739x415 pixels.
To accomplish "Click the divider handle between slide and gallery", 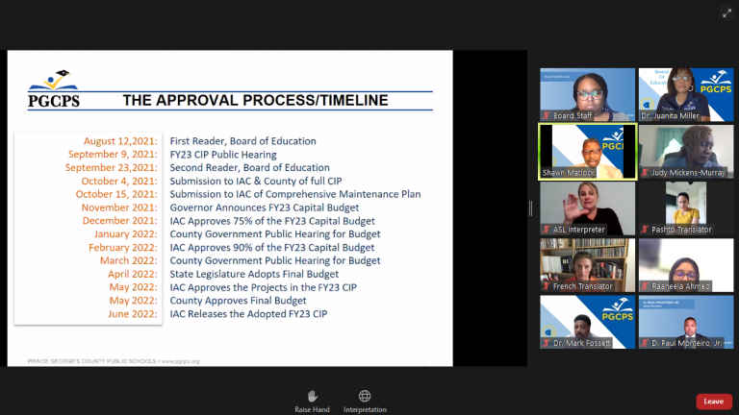I will (x=530, y=208).
